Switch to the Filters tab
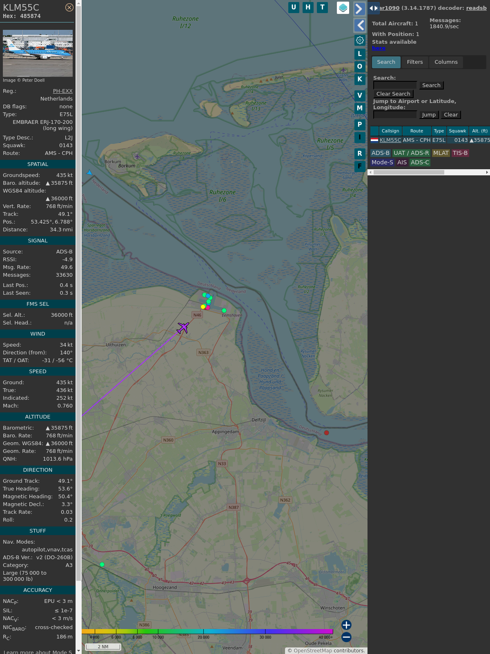The width and height of the screenshot is (490, 654). (415, 62)
